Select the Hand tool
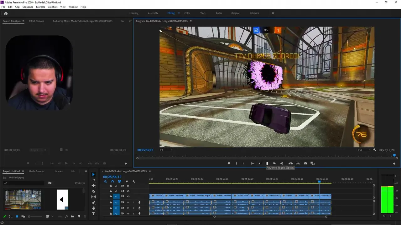 (x=93, y=208)
